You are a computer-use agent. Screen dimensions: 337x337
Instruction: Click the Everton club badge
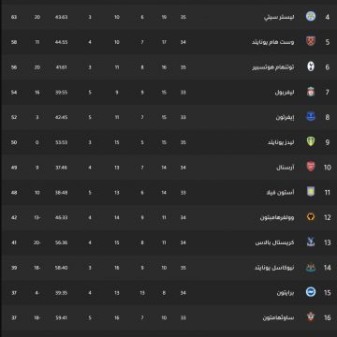pos(311,117)
